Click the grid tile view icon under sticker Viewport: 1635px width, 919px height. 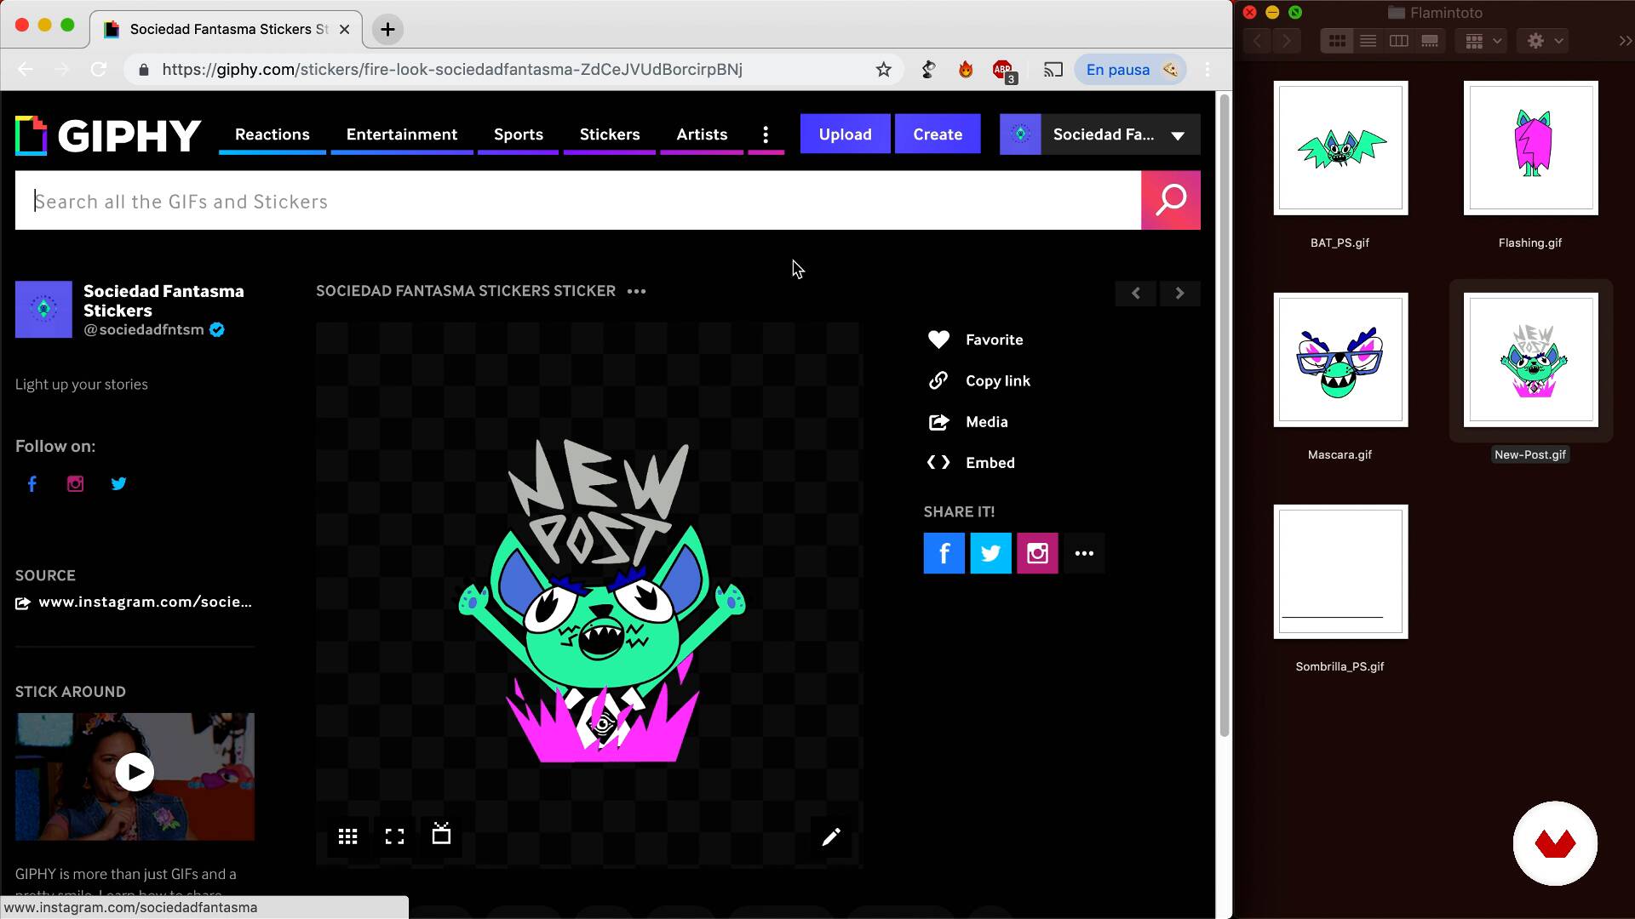[x=347, y=836]
